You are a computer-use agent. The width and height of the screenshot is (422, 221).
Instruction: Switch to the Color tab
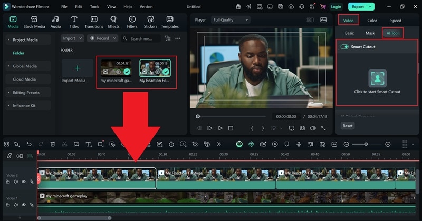point(372,21)
